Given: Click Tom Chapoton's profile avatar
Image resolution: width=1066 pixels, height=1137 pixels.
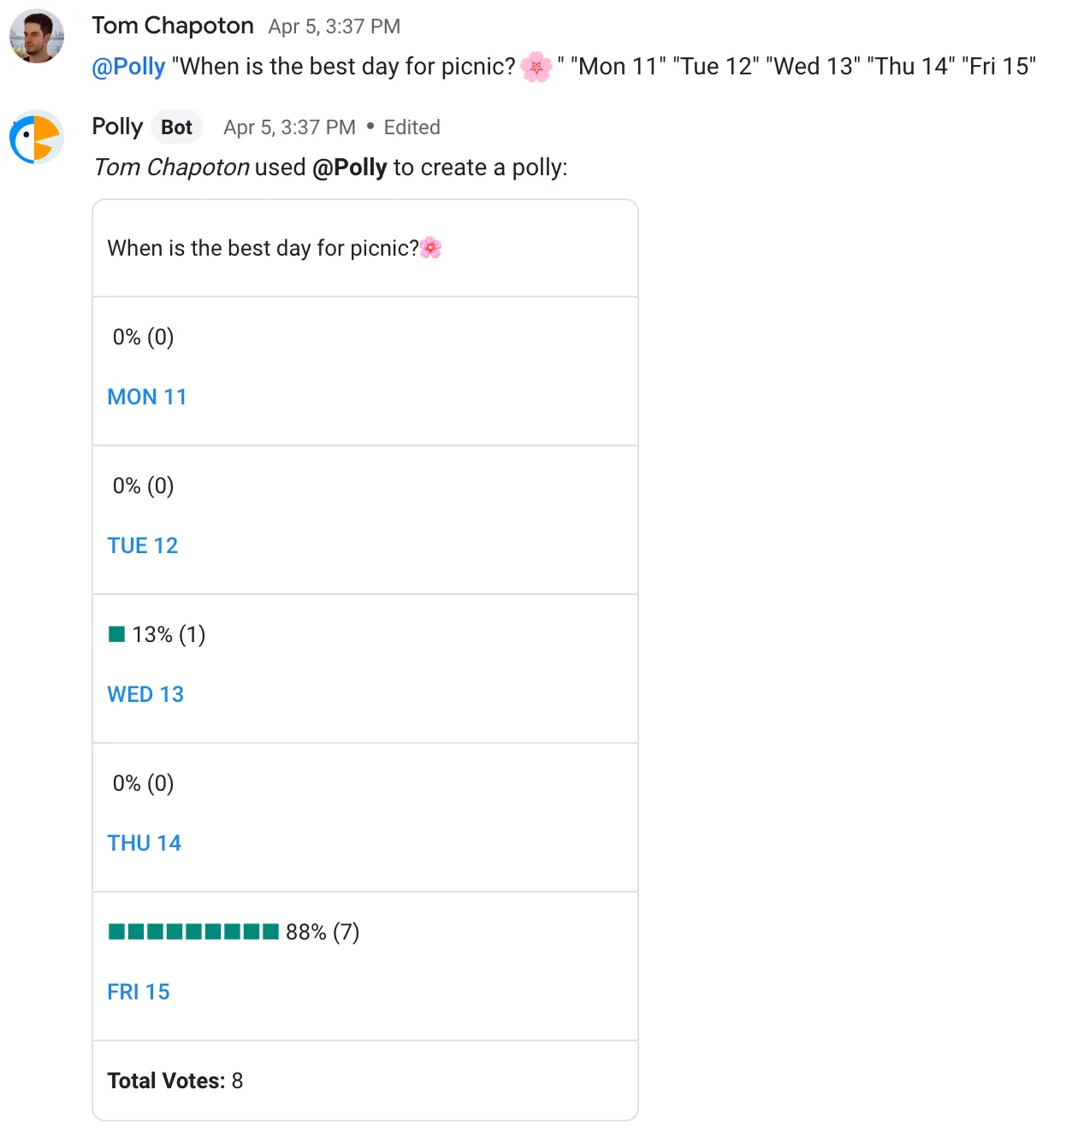Looking at the screenshot, I should point(37,37).
